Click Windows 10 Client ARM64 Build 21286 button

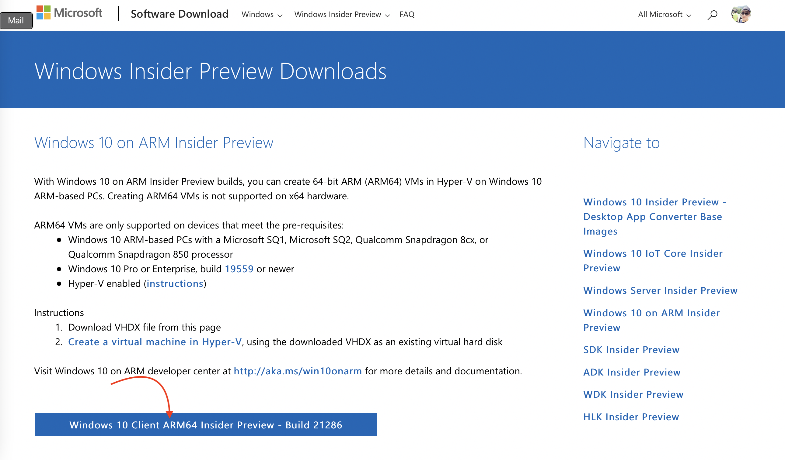[206, 424]
